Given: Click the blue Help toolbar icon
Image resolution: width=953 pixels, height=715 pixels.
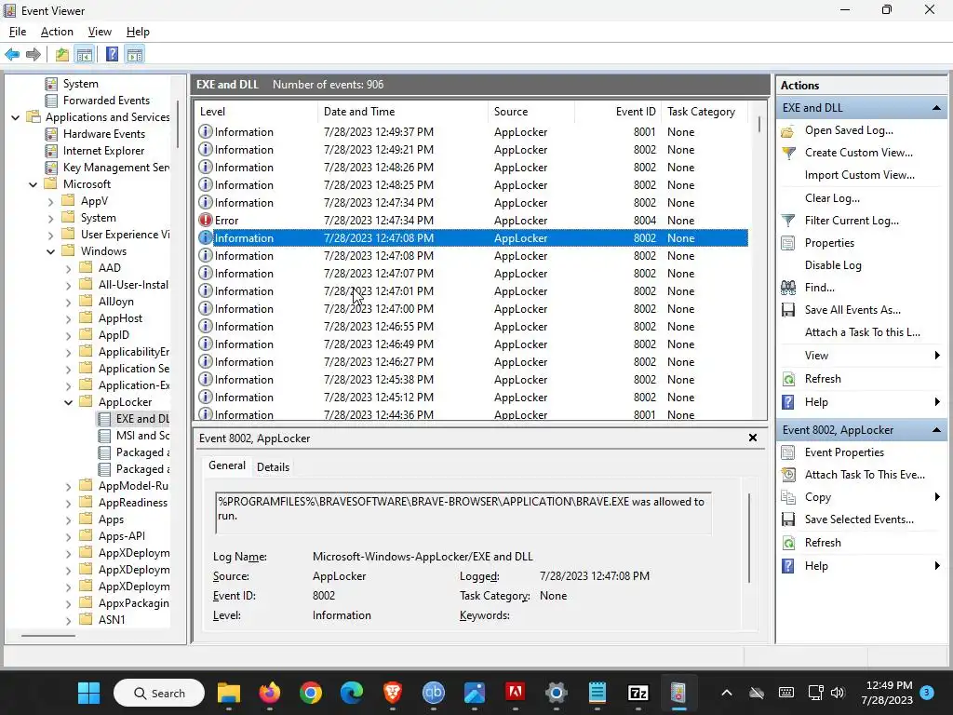Looking at the screenshot, I should tap(112, 55).
